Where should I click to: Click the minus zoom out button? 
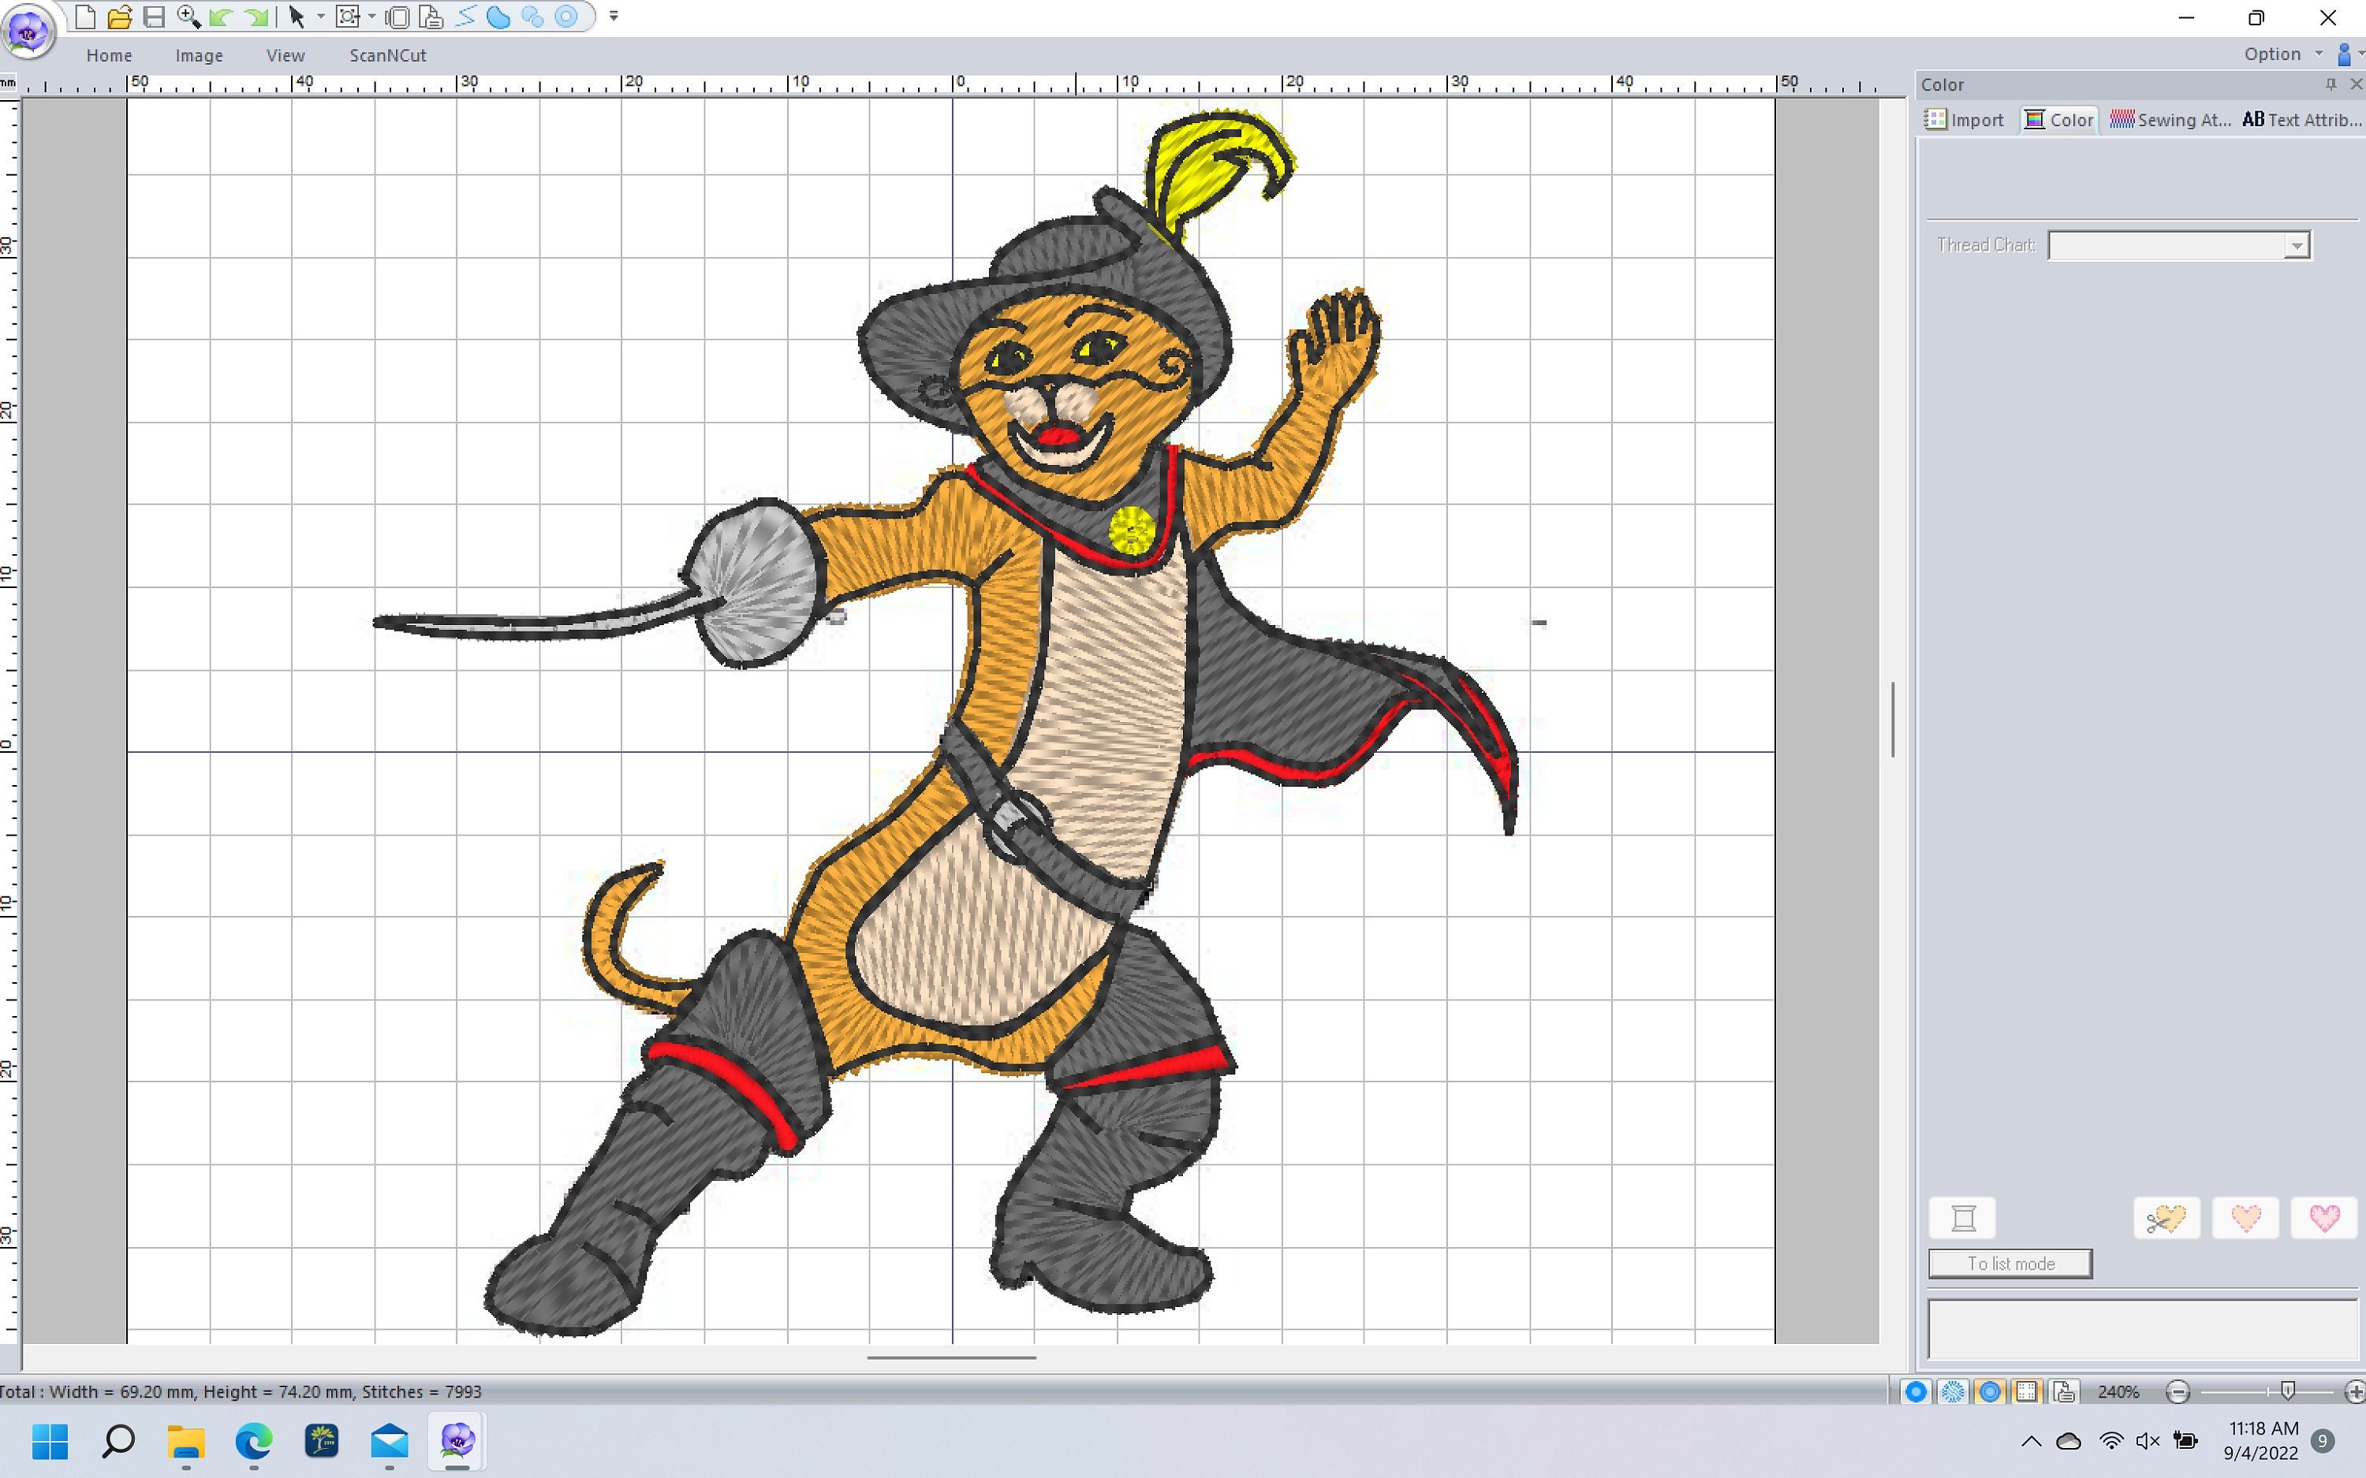(x=2178, y=1392)
